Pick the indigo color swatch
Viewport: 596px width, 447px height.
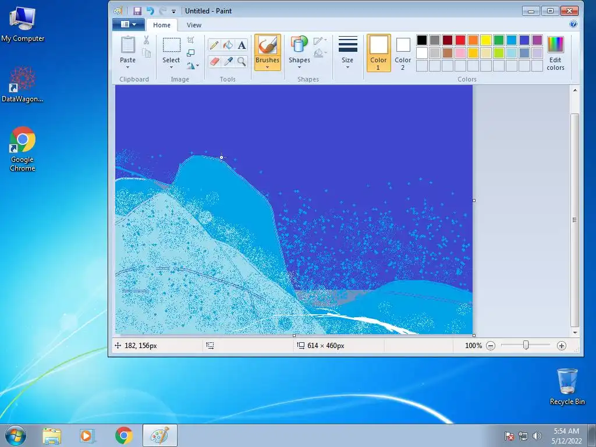pyautogui.click(x=524, y=40)
